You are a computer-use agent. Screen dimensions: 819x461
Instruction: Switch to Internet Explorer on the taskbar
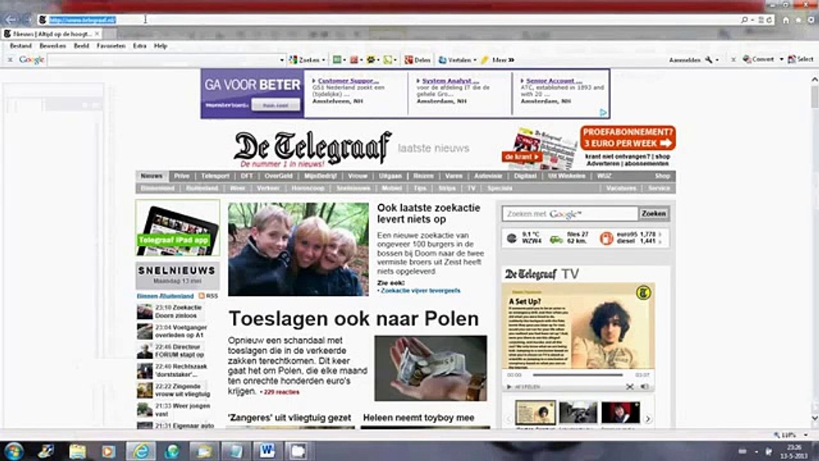point(141,451)
